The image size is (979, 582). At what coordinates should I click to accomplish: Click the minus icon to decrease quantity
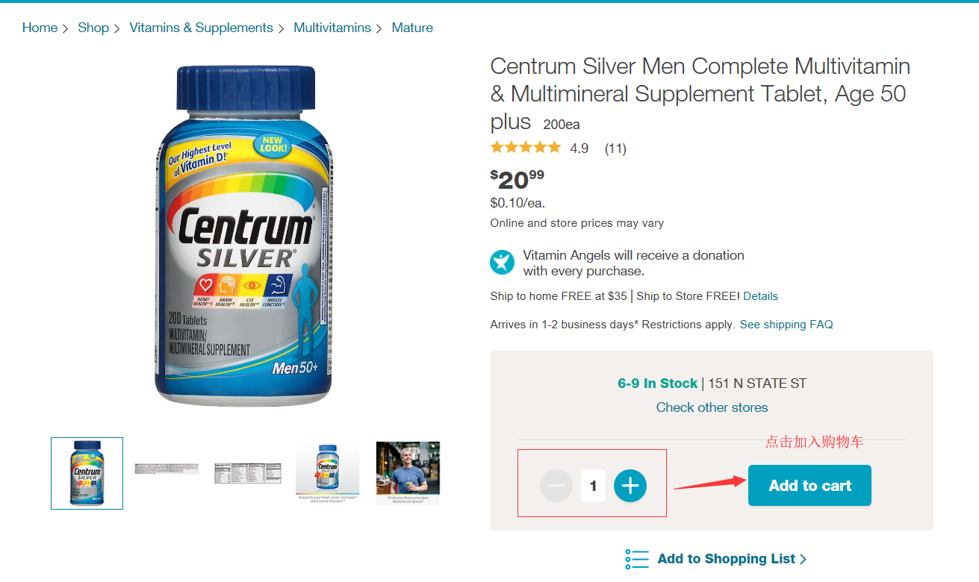click(x=556, y=486)
